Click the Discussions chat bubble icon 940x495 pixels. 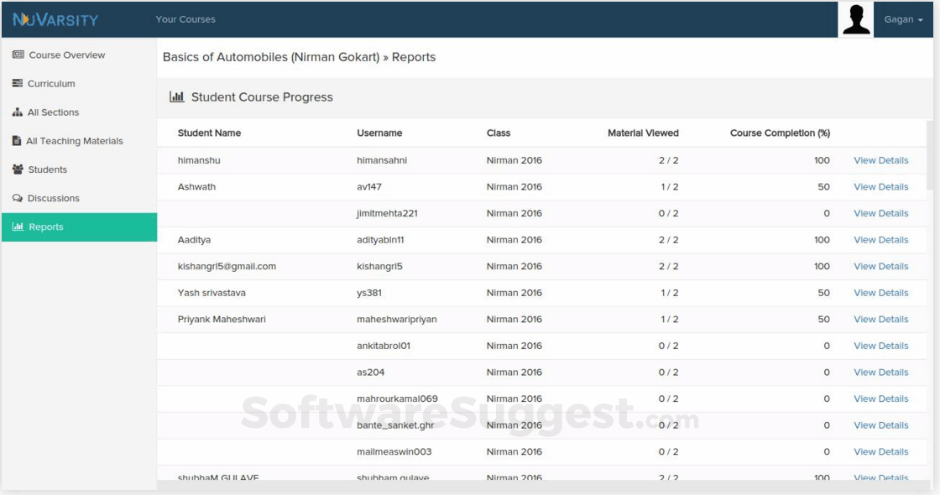18,199
